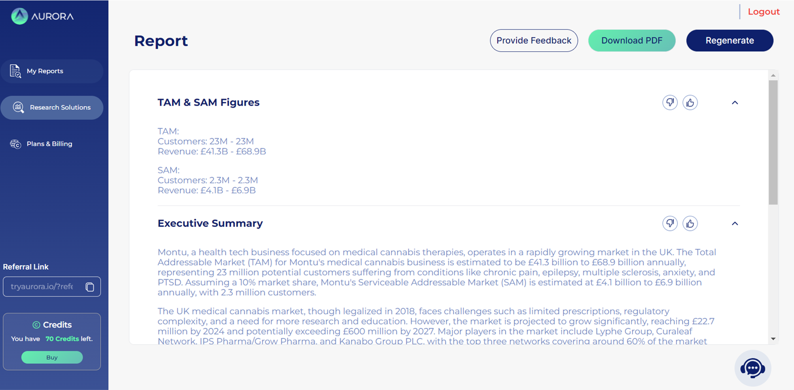This screenshot has height=390, width=794.
Task: Copy the referral link via clipboard icon
Action: (90, 286)
